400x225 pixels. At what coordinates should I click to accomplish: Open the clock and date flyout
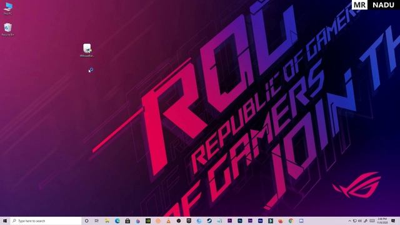pos(382,221)
